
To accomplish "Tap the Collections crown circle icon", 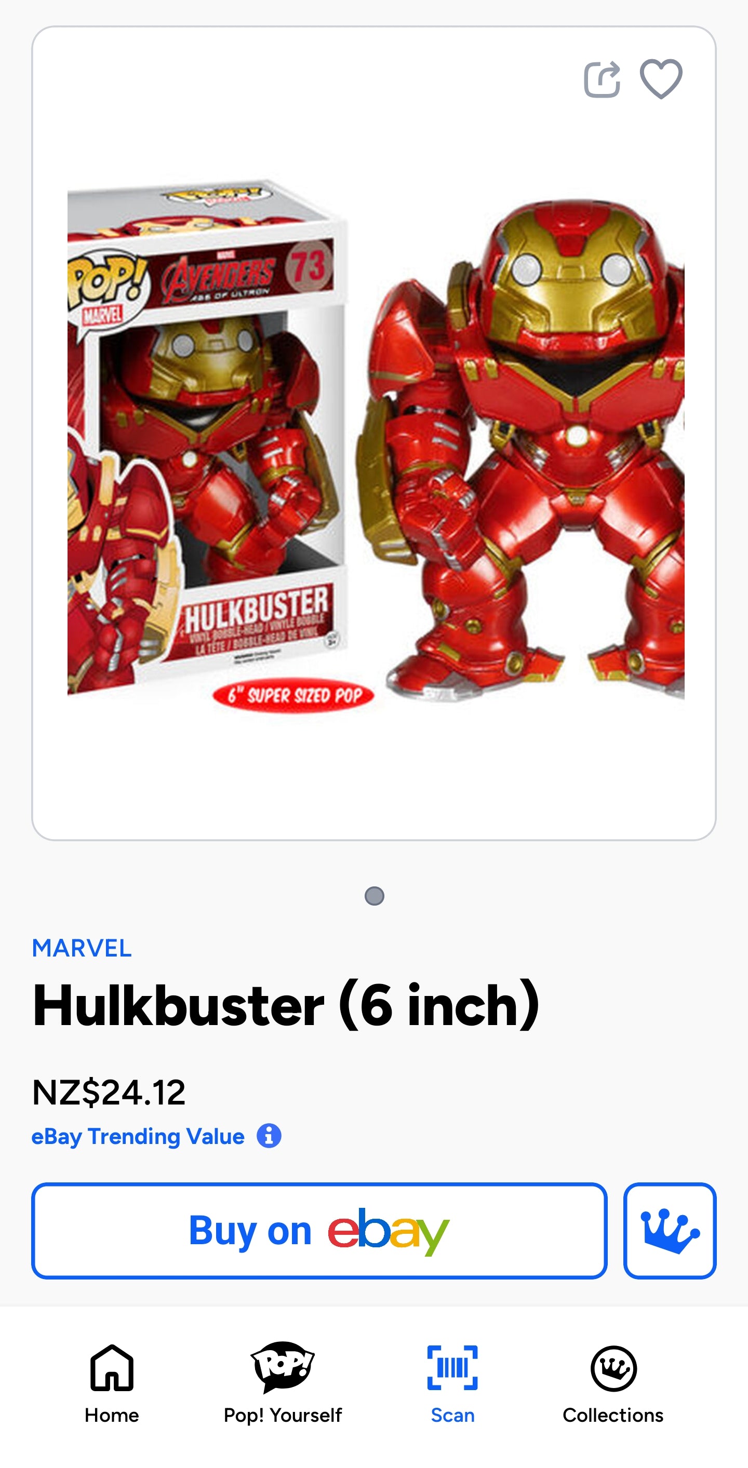I will point(613,1368).
